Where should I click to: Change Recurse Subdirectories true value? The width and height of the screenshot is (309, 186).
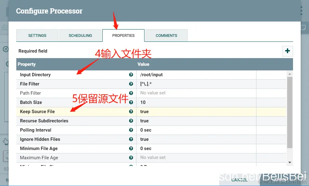196,121
